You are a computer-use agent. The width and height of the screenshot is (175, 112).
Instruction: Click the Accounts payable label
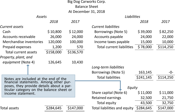click(x=109, y=37)
